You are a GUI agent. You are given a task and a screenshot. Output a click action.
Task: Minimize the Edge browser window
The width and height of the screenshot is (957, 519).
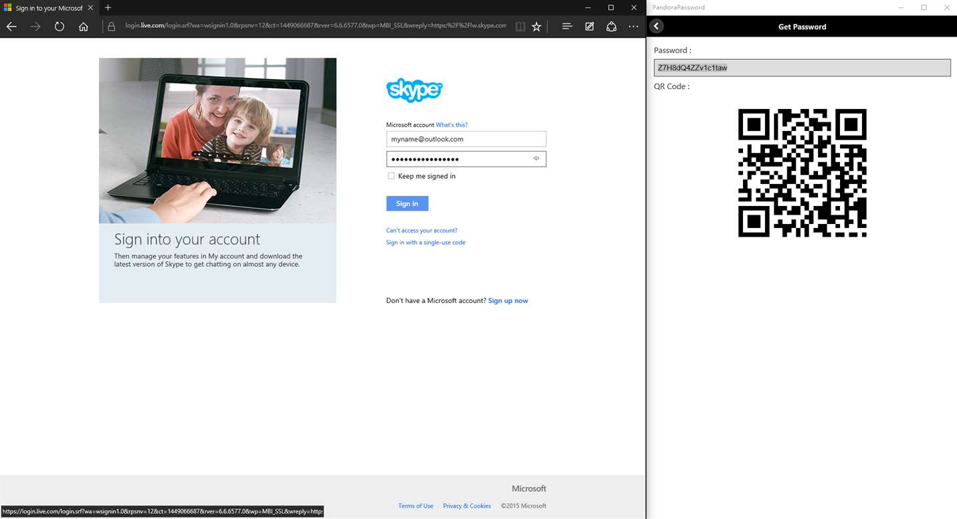point(589,7)
